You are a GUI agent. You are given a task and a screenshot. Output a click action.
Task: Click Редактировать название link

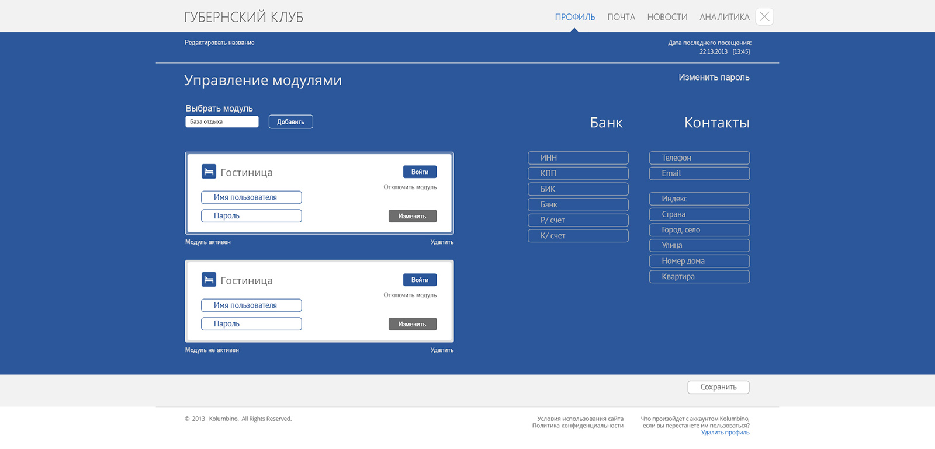coord(220,43)
